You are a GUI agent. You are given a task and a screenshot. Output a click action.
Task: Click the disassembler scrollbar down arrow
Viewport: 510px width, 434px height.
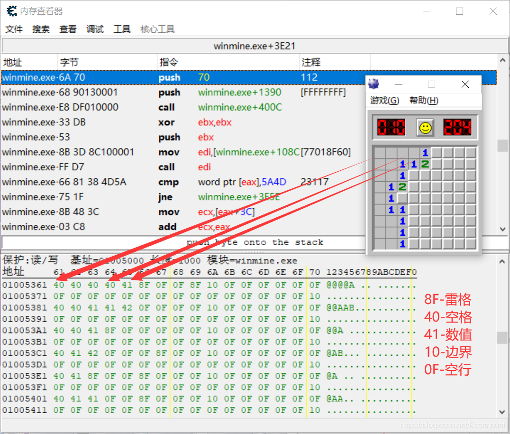[x=502, y=229]
